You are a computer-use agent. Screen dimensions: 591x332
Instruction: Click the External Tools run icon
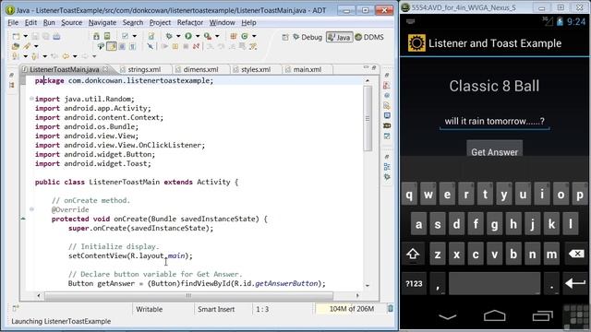tap(208, 37)
